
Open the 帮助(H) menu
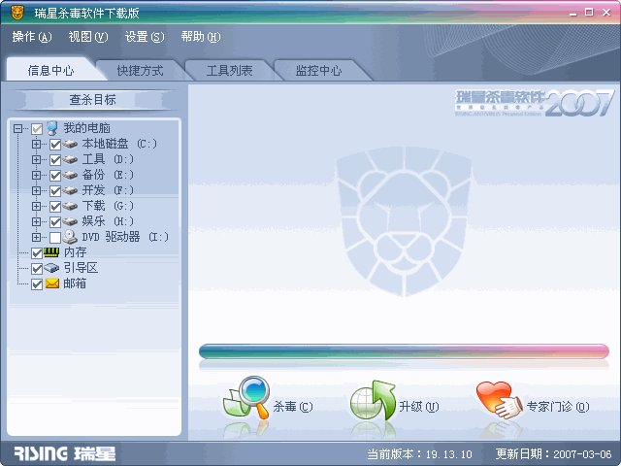pyautogui.click(x=201, y=37)
